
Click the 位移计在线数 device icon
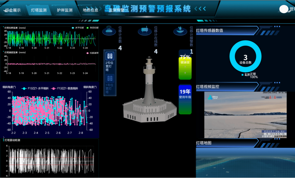145,30
